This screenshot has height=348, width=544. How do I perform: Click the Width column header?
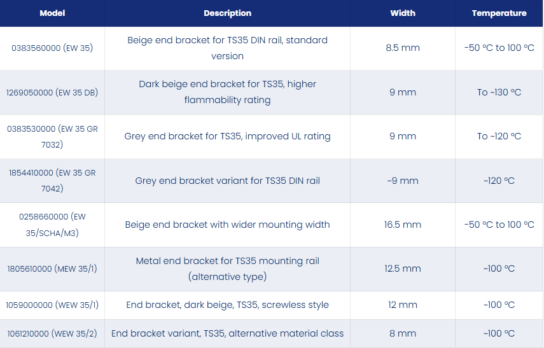pyautogui.click(x=403, y=13)
